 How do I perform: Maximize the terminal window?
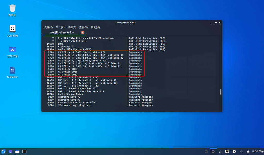[x=216, y=23]
